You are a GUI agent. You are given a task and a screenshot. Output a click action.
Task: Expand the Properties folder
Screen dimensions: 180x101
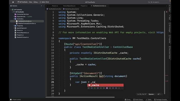pos(14,26)
